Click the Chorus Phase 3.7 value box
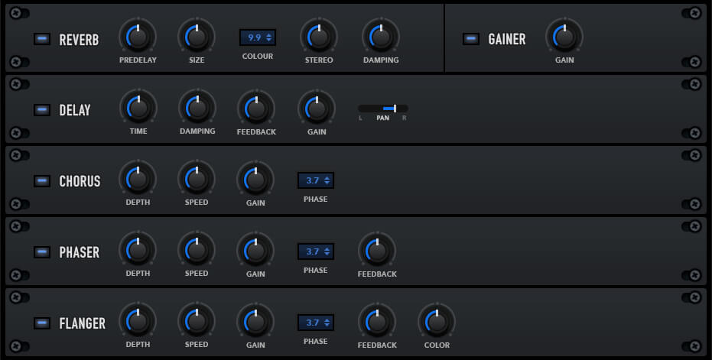The image size is (712, 360). [x=316, y=180]
